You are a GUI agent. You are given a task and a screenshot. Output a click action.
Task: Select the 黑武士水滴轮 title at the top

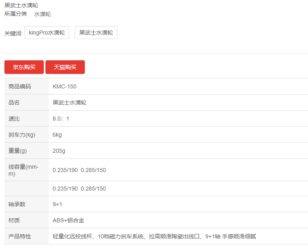tap(21, 5)
